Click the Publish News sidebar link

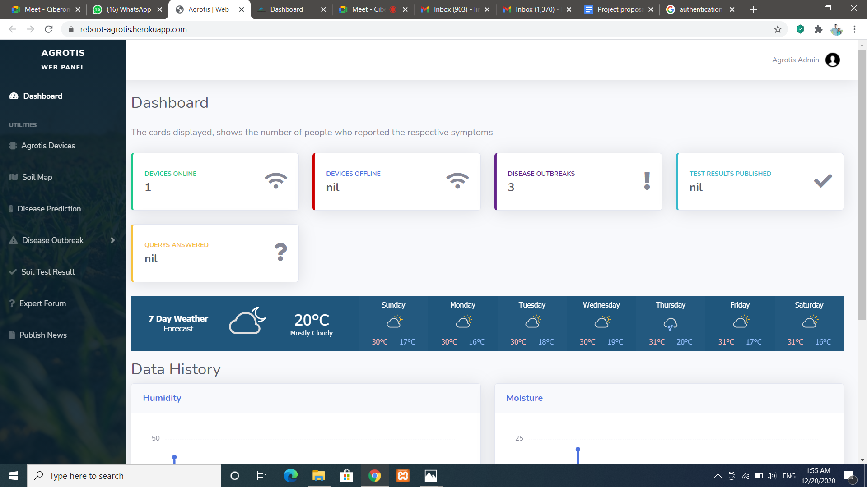pos(43,335)
